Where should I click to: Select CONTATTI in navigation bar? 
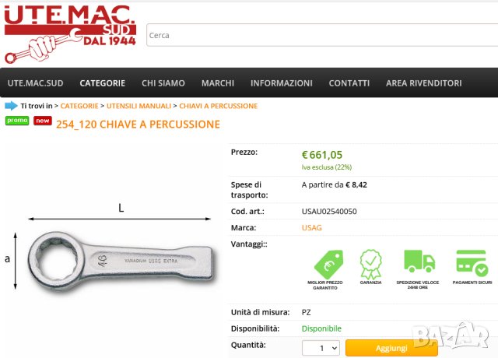pyautogui.click(x=349, y=83)
